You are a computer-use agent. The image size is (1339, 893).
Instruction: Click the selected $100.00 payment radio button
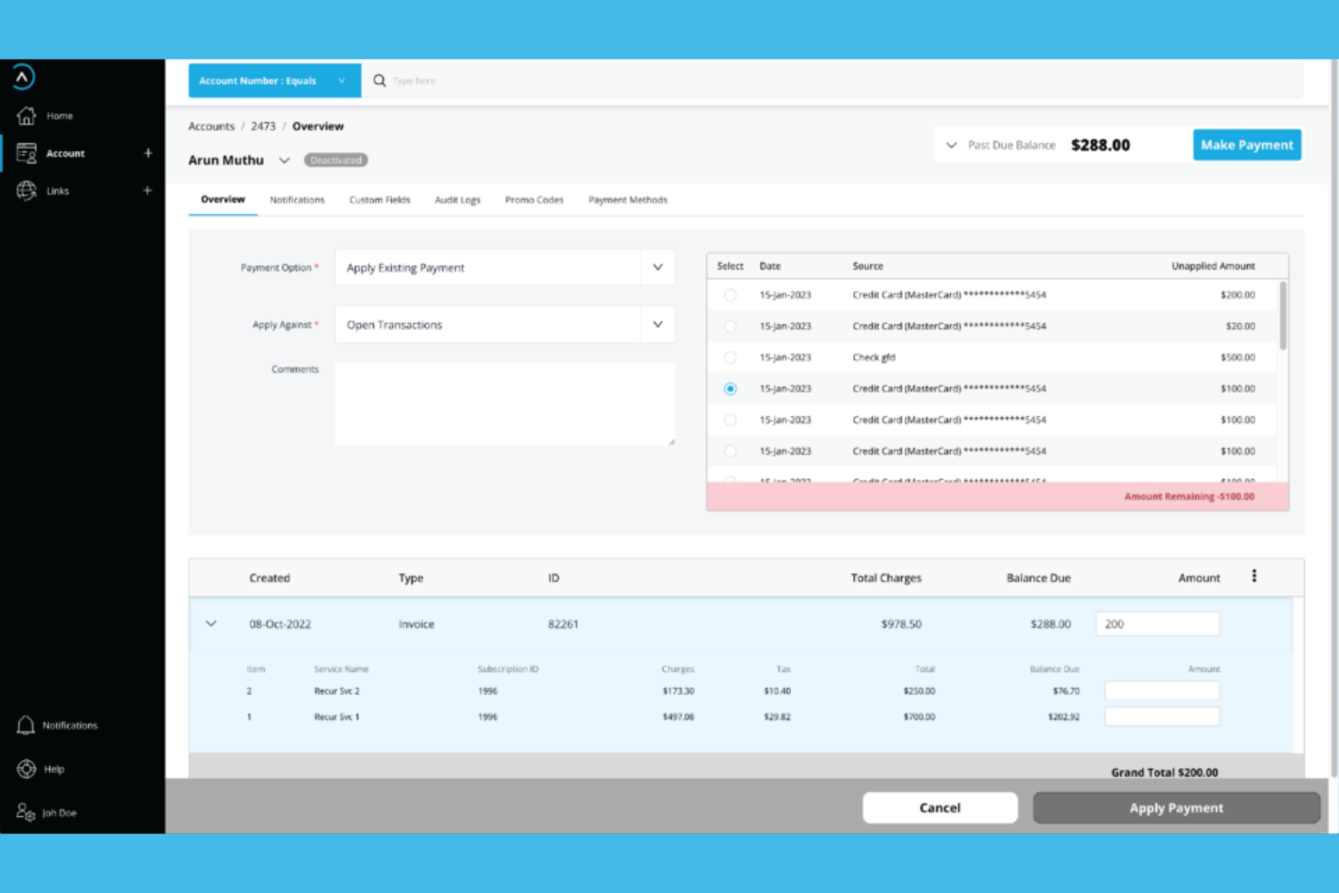730,389
